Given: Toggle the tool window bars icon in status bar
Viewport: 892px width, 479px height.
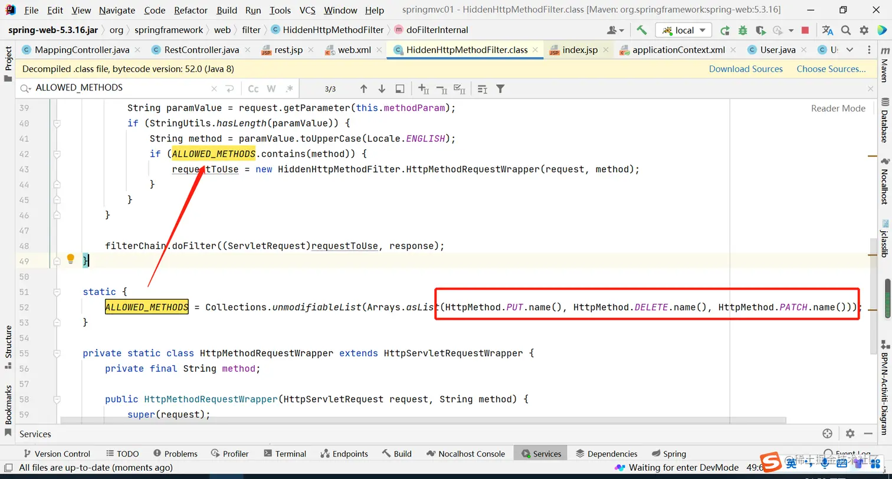Looking at the screenshot, I should tap(8, 467).
